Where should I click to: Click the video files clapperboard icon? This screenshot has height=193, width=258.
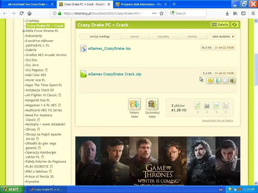click(207, 106)
